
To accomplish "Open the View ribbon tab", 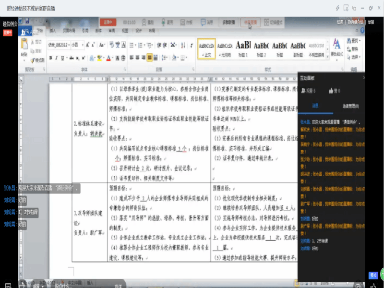I will pos(125,31).
